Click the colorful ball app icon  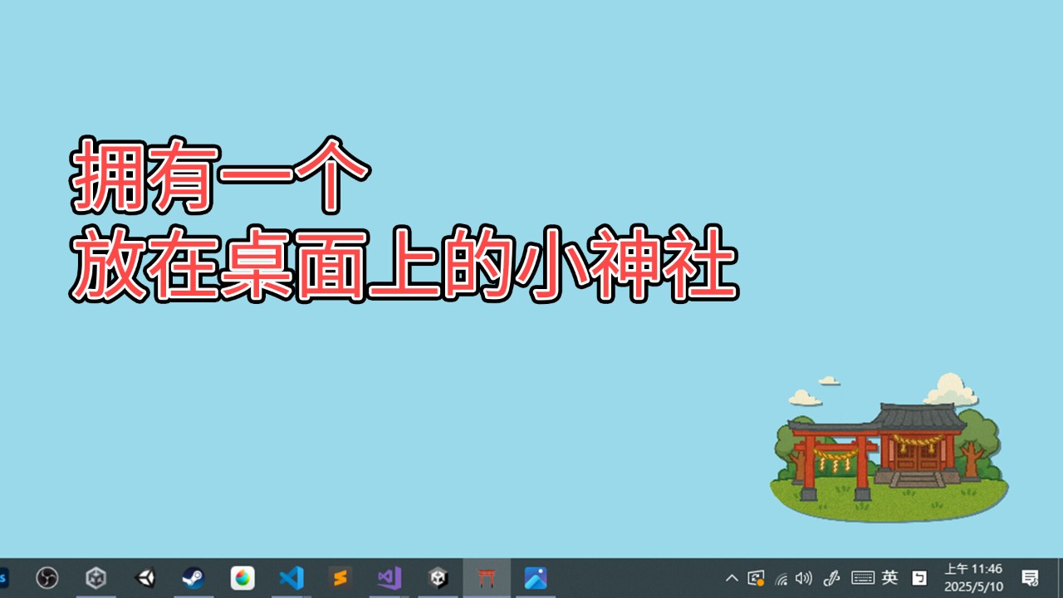tap(242, 578)
